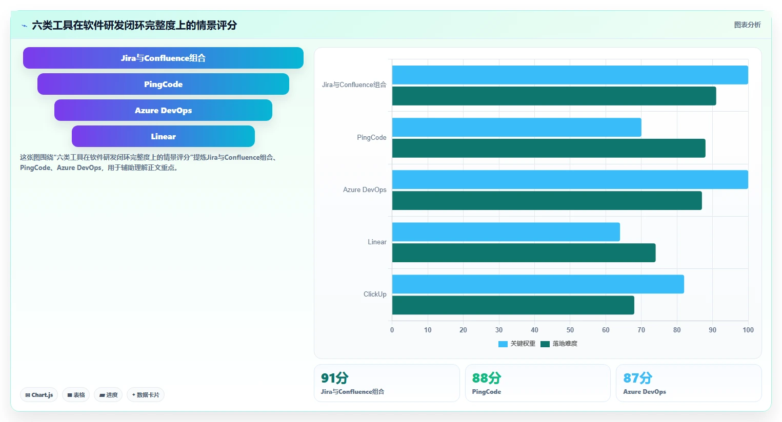Click the blue 关键权重 bar for ClickUp

[x=538, y=284]
